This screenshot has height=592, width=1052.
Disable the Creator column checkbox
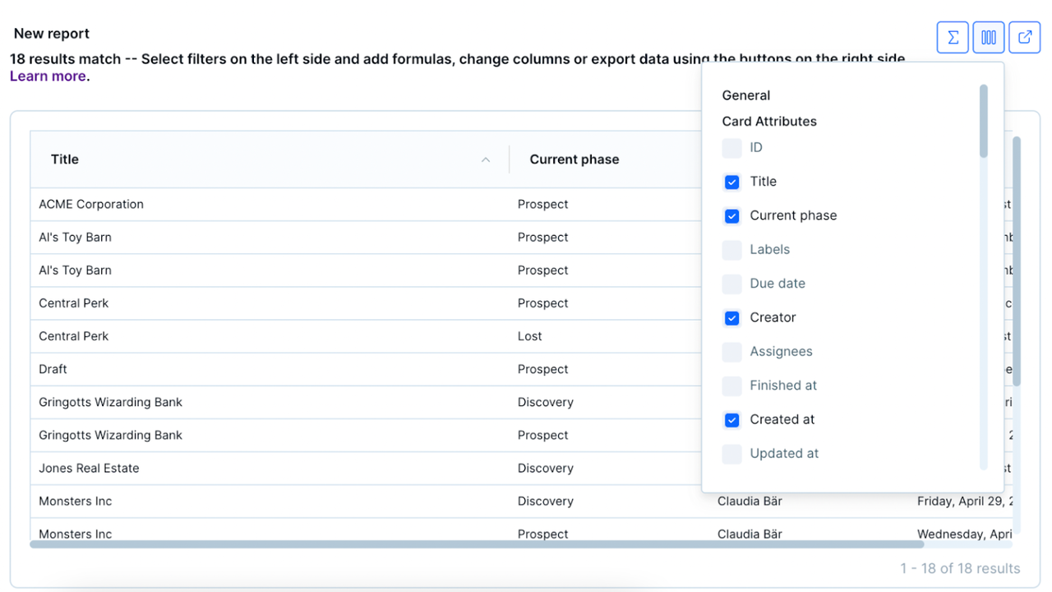pyautogui.click(x=731, y=317)
